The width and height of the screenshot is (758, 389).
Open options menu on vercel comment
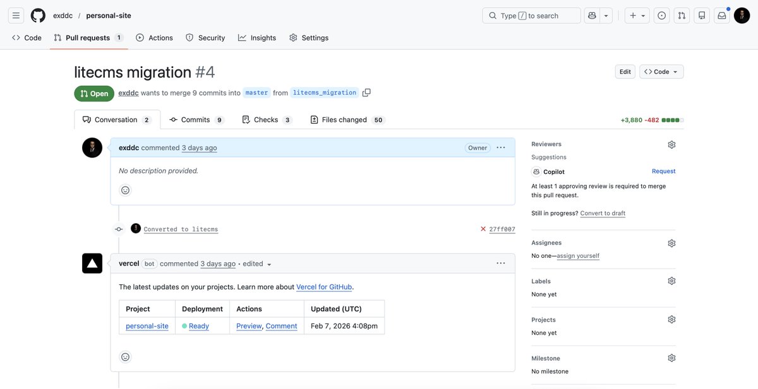501,264
